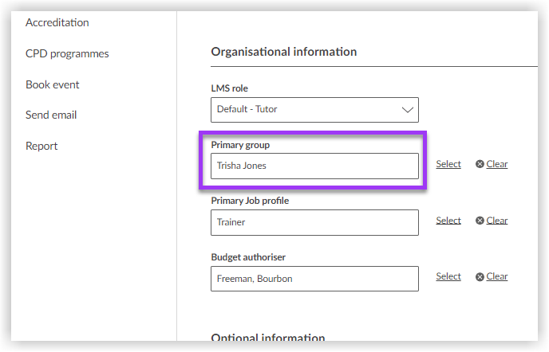
Task: Focus the Primary Job profile field showing Trainer
Action: coord(314,223)
